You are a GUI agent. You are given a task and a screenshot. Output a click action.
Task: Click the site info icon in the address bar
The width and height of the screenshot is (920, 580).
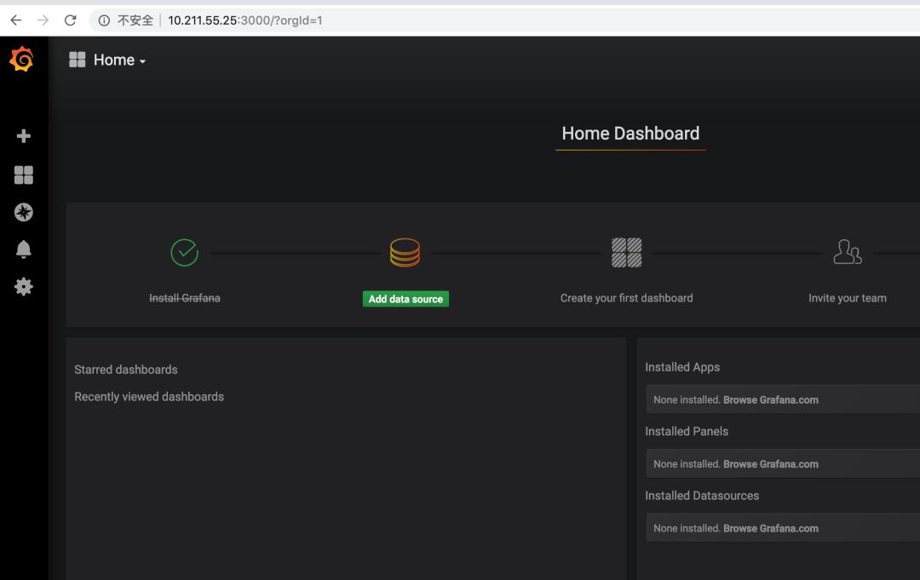104,20
